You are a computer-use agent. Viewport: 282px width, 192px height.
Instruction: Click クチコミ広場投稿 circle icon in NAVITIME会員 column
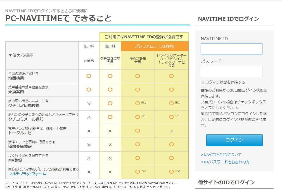pos(138,103)
